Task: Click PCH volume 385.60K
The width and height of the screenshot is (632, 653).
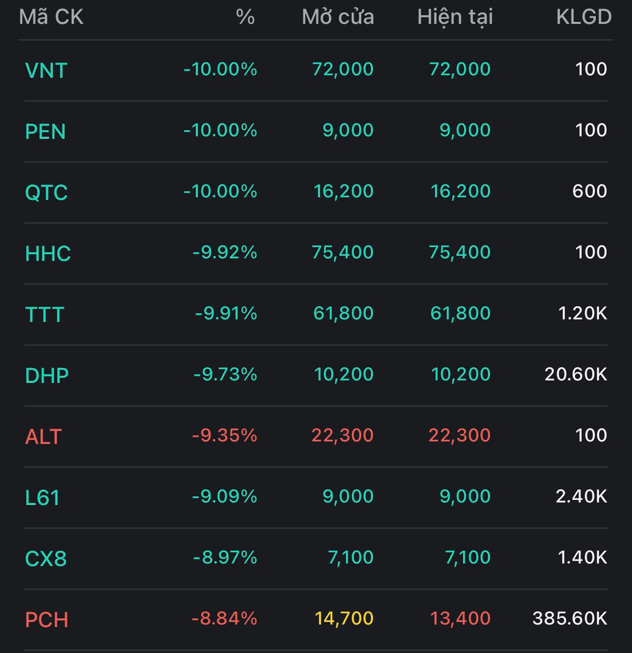Action: pos(570,618)
